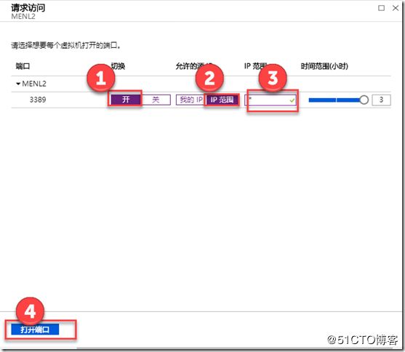This screenshot has width=405, height=352.
Task: Click the 切换 column header
Action: [x=118, y=66]
